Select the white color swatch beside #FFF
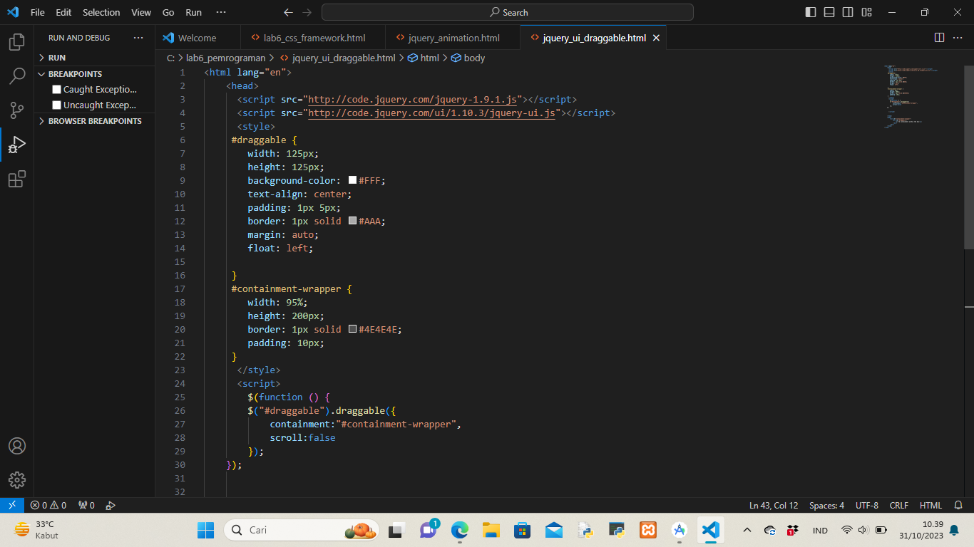974x547 pixels. coord(352,180)
